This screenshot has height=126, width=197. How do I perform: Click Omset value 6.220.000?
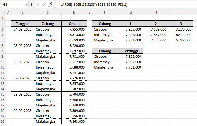tap(74, 46)
